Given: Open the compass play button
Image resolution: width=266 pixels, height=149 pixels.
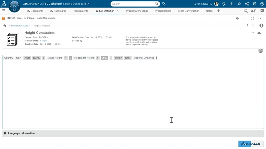Looking at the screenshot, I should point(14,6).
